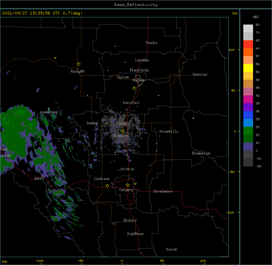Image resolution: width=272 pixels, height=265 pixels.
Task: Click the yellow diamond marker south of RedDeer
Action: [134, 88]
